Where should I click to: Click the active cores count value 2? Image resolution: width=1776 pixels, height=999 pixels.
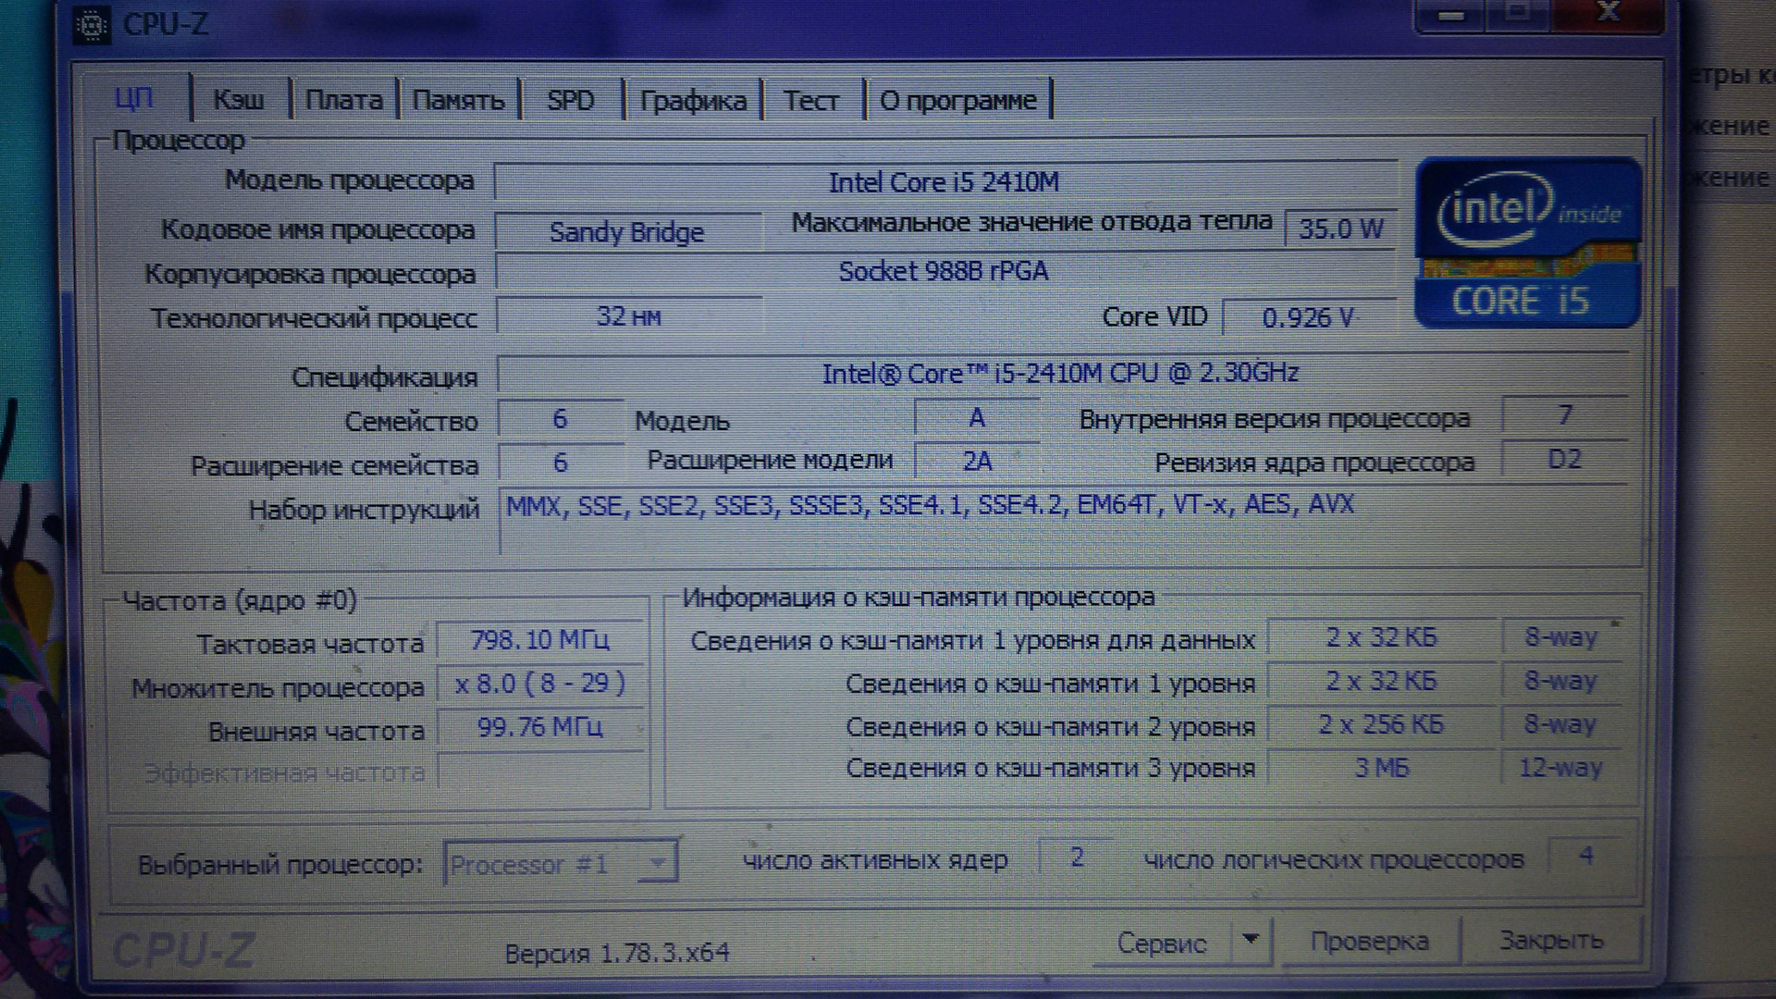(1077, 857)
